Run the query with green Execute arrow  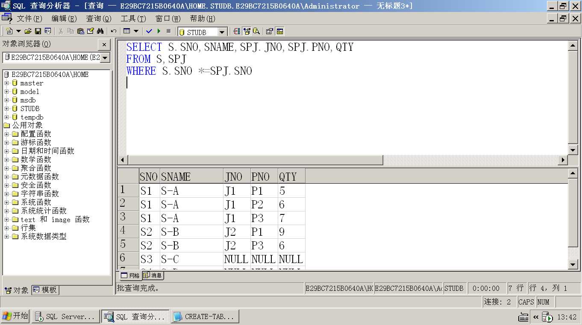(x=159, y=31)
